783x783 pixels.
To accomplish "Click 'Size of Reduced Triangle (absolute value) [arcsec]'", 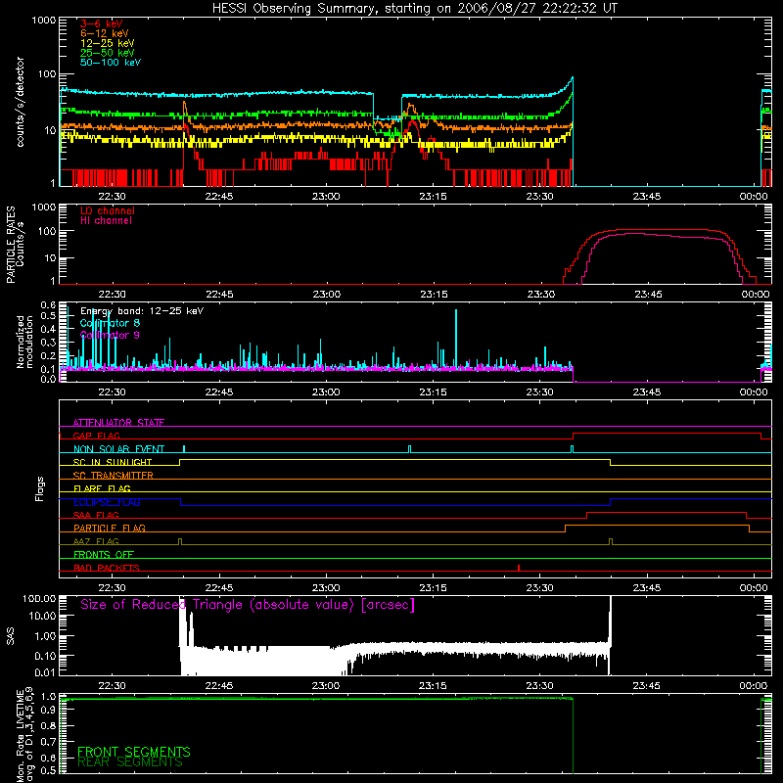I will (248, 605).
